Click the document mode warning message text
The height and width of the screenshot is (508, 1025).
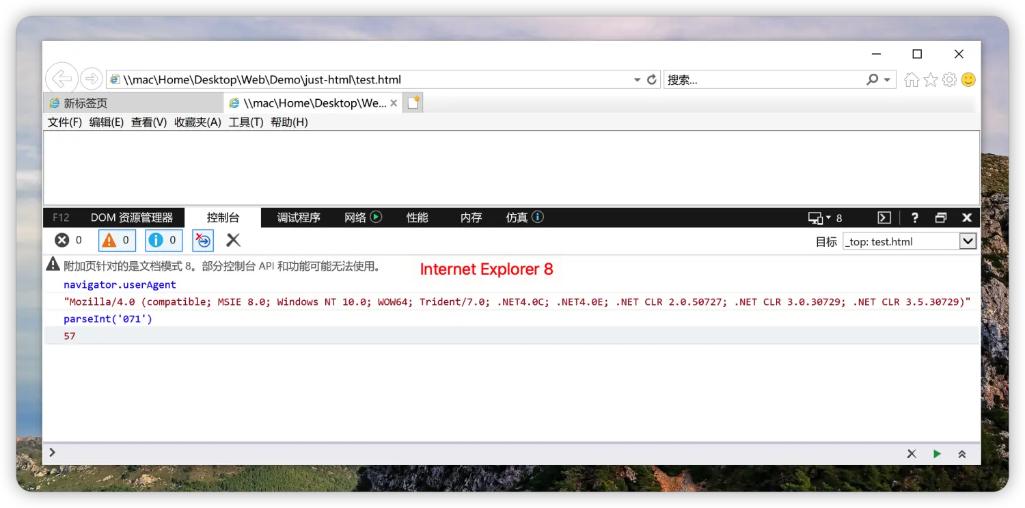[222, 266]
